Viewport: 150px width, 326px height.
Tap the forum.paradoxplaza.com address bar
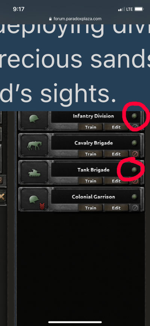(x=75, y=19)
